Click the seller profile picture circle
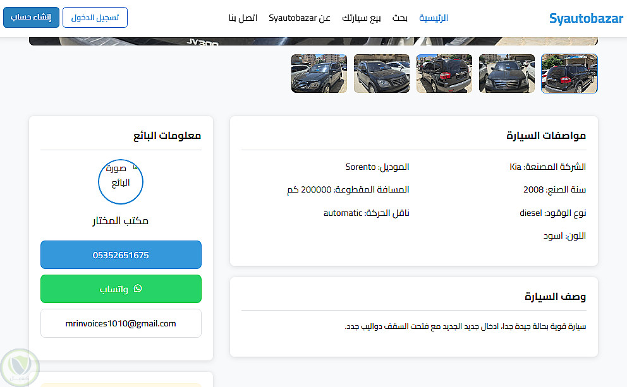Screen dimensions: 627x387 pyautogui.click(x=121, y=182)
